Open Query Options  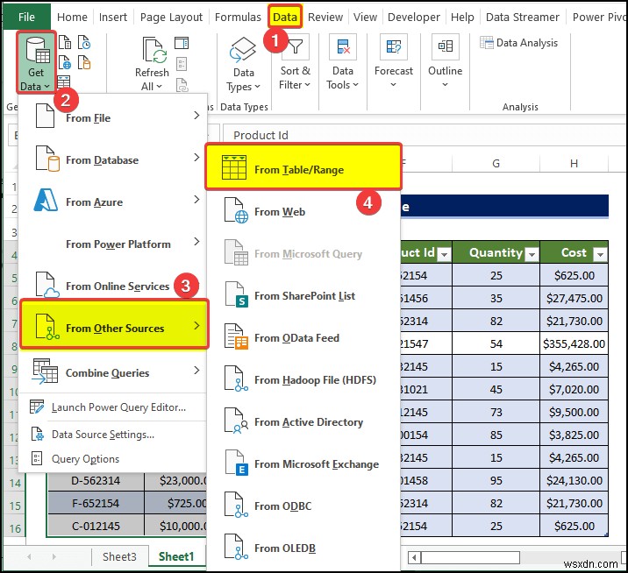click(113, 458)
